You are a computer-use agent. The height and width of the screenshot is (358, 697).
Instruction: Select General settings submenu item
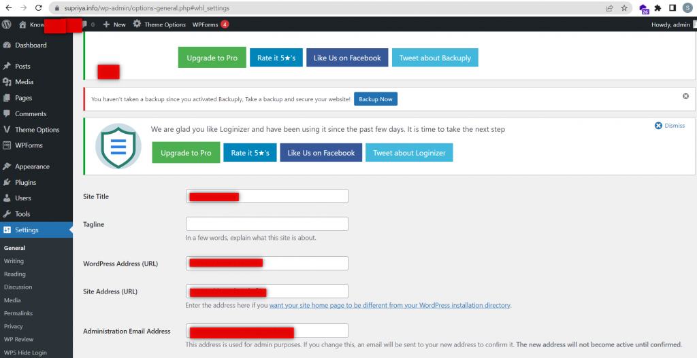coord(15,248)
